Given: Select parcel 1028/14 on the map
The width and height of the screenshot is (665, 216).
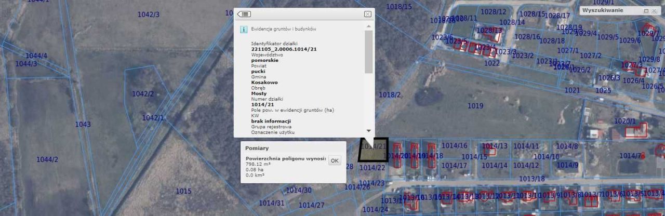Looking at the screenshot, I should [512, 22].
